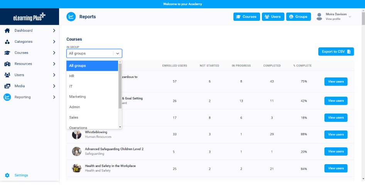Click the Media icon in sidebar
Image resolution: width=365 pixels, height=185 pixels.
(x=7, y=86)
